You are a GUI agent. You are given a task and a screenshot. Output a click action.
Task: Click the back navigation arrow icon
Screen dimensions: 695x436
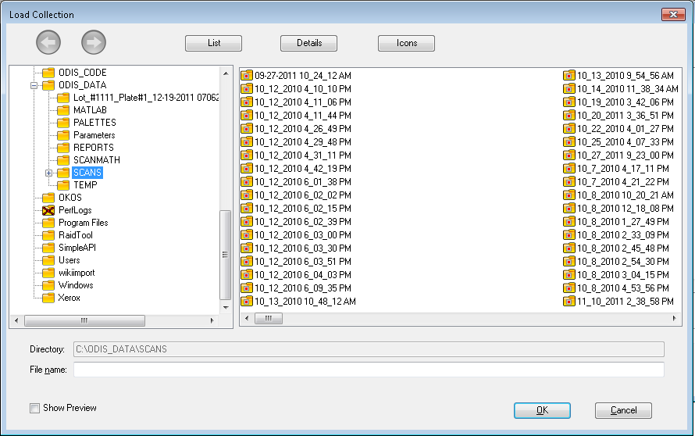(48, 43)
